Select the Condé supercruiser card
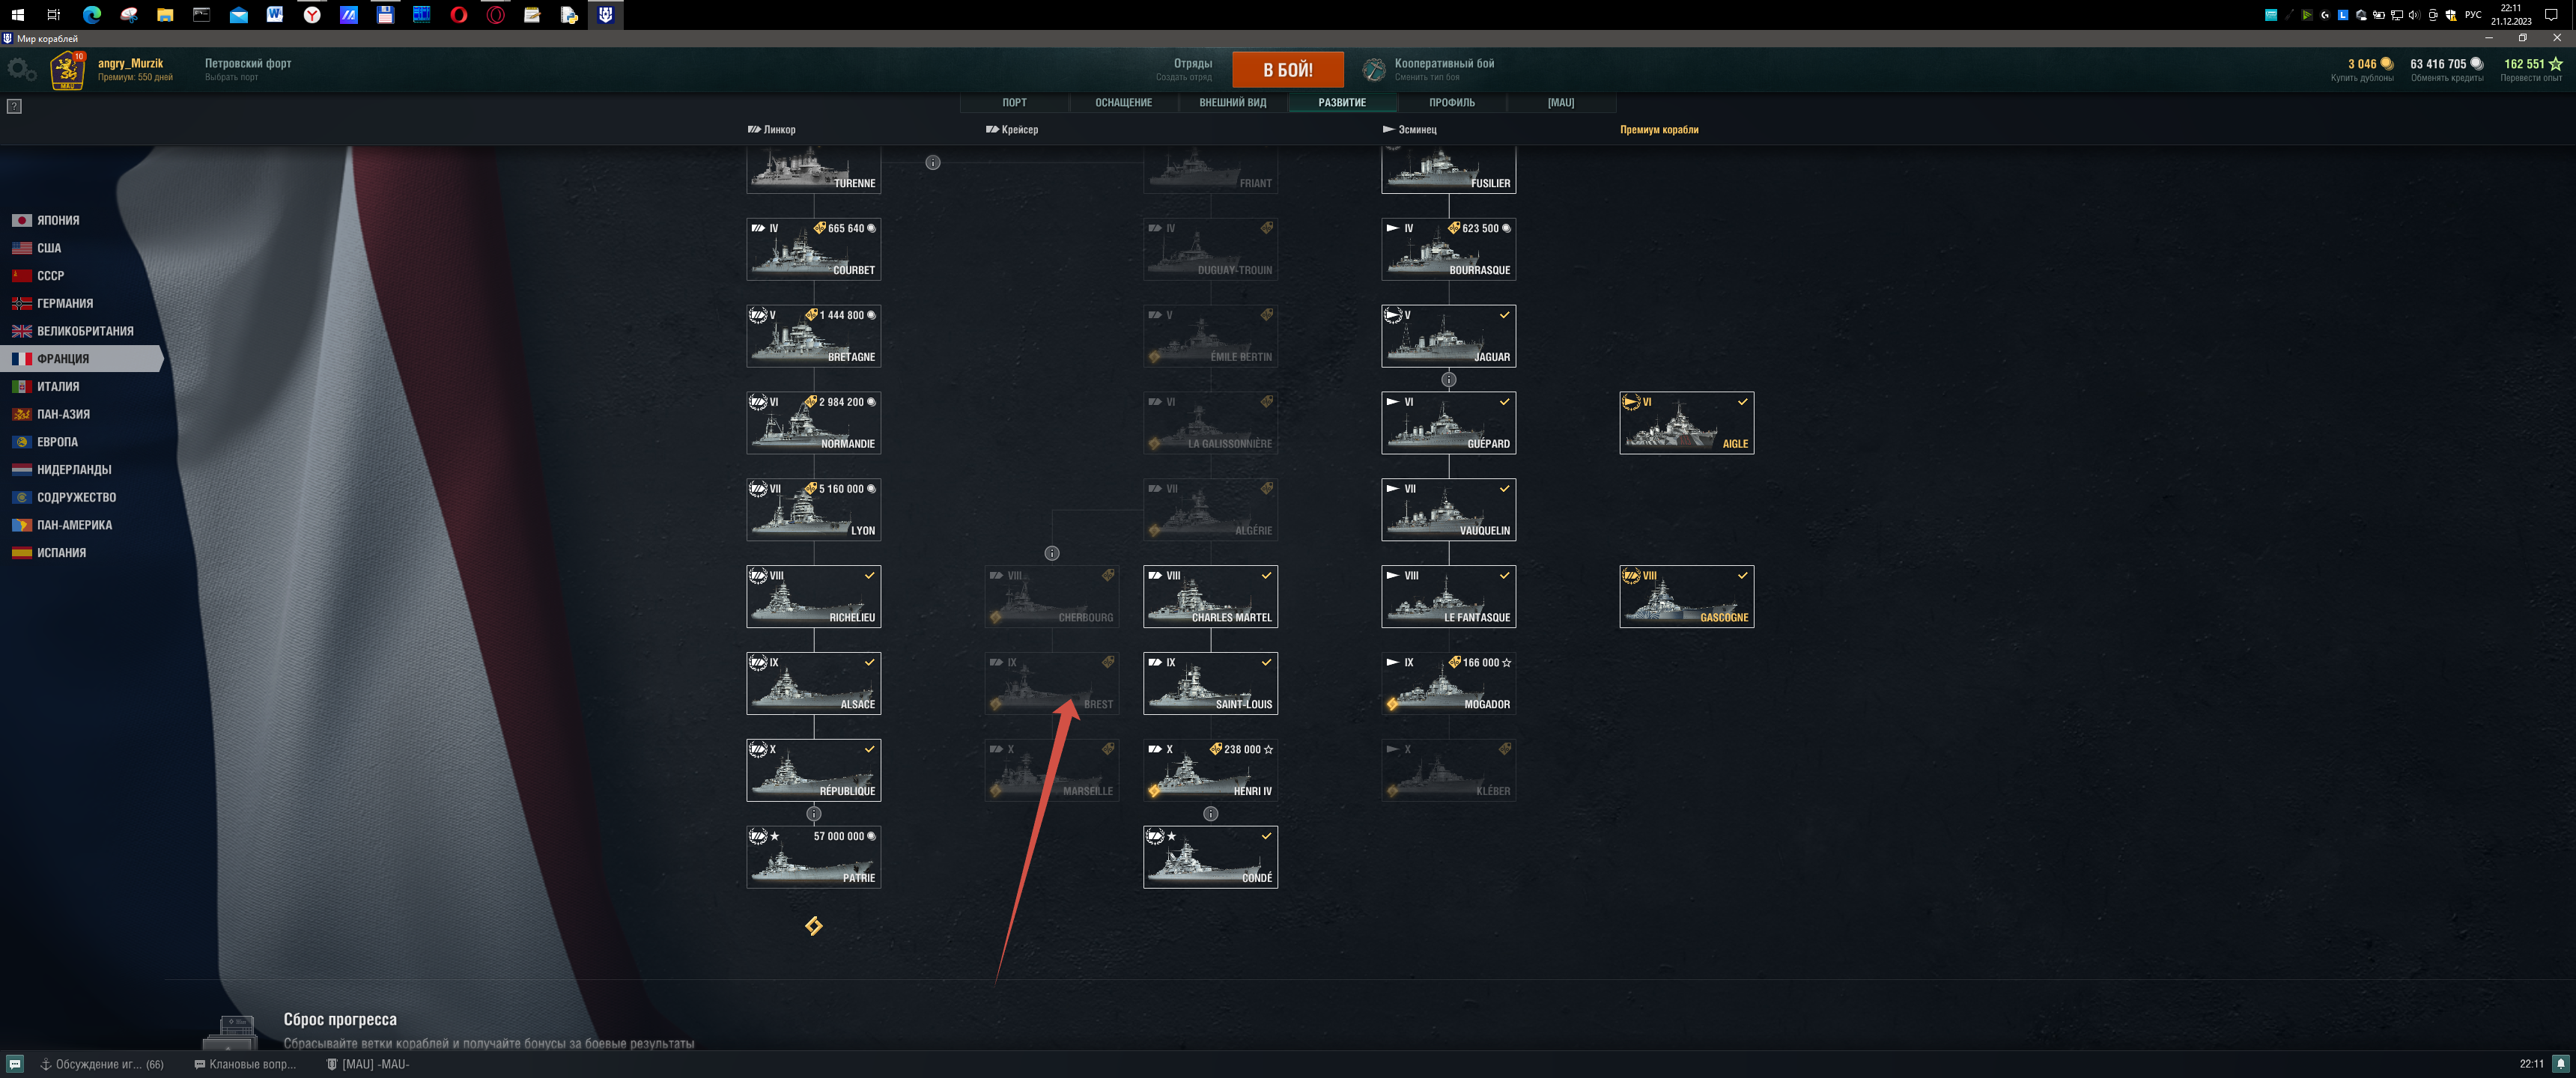 coord(1210,857)
